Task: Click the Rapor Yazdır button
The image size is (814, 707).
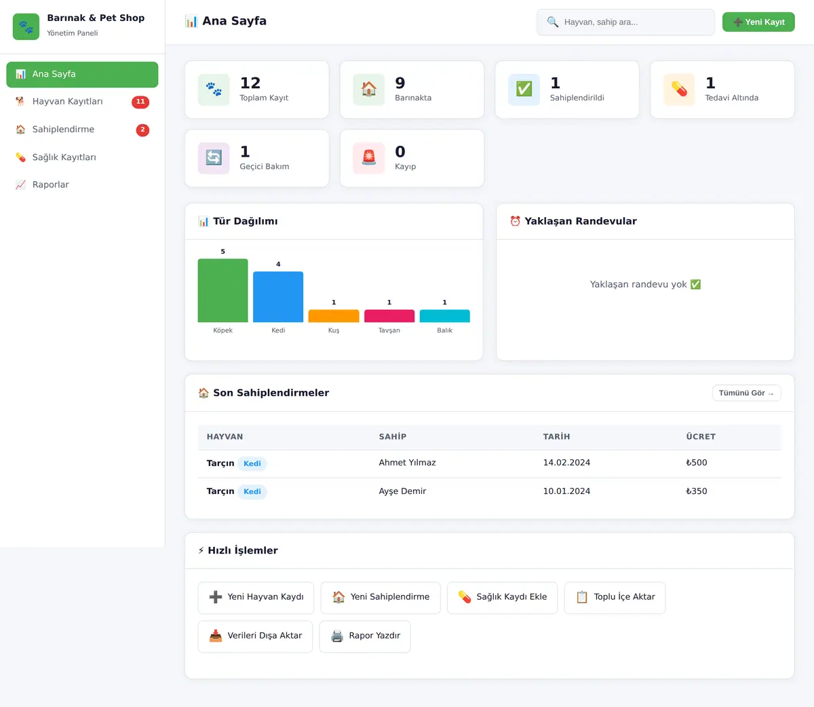Action: tap(365, 636)
